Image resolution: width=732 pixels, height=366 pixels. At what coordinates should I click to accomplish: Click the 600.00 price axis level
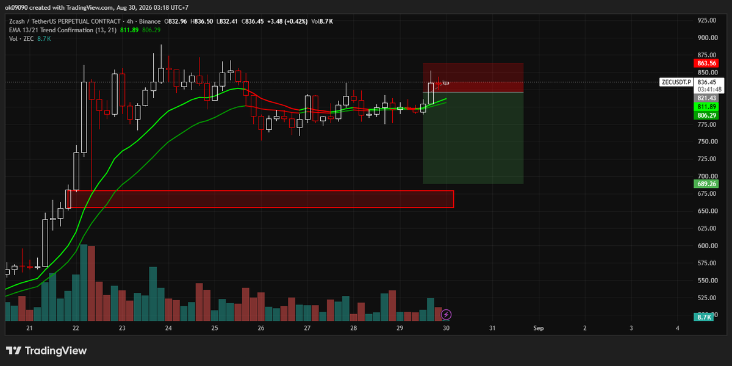(x=706, y=246)
